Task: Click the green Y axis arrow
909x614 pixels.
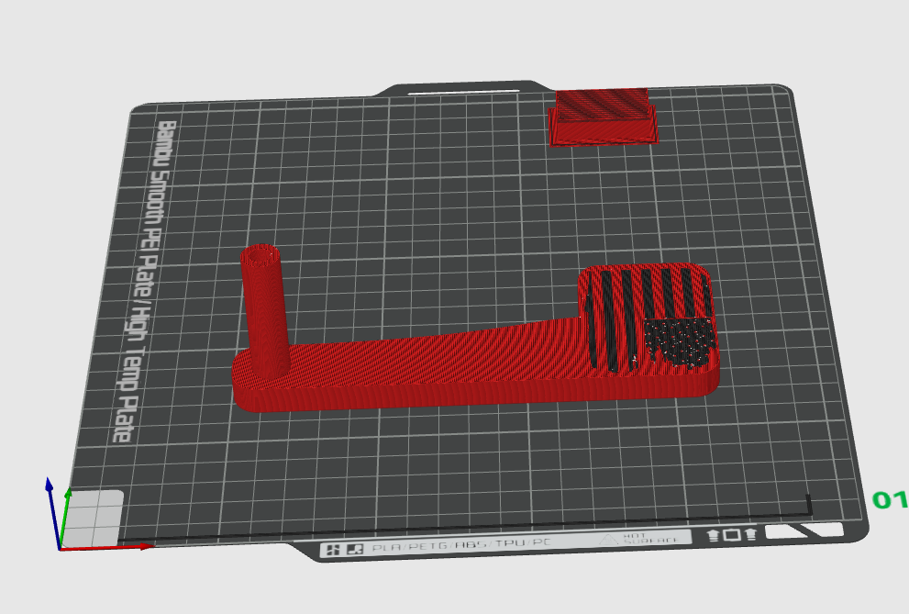Action: pos(64,516)
